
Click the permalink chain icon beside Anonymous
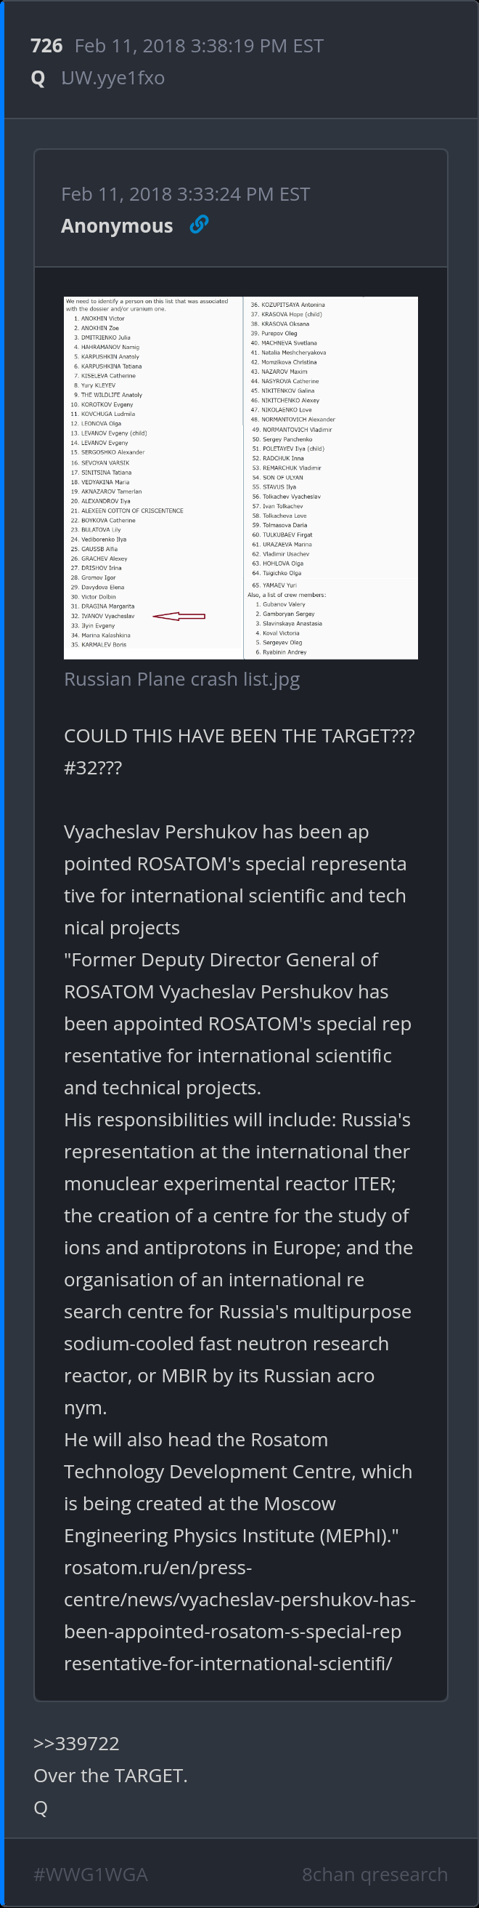pyautogui.click(x=199, y=225)
